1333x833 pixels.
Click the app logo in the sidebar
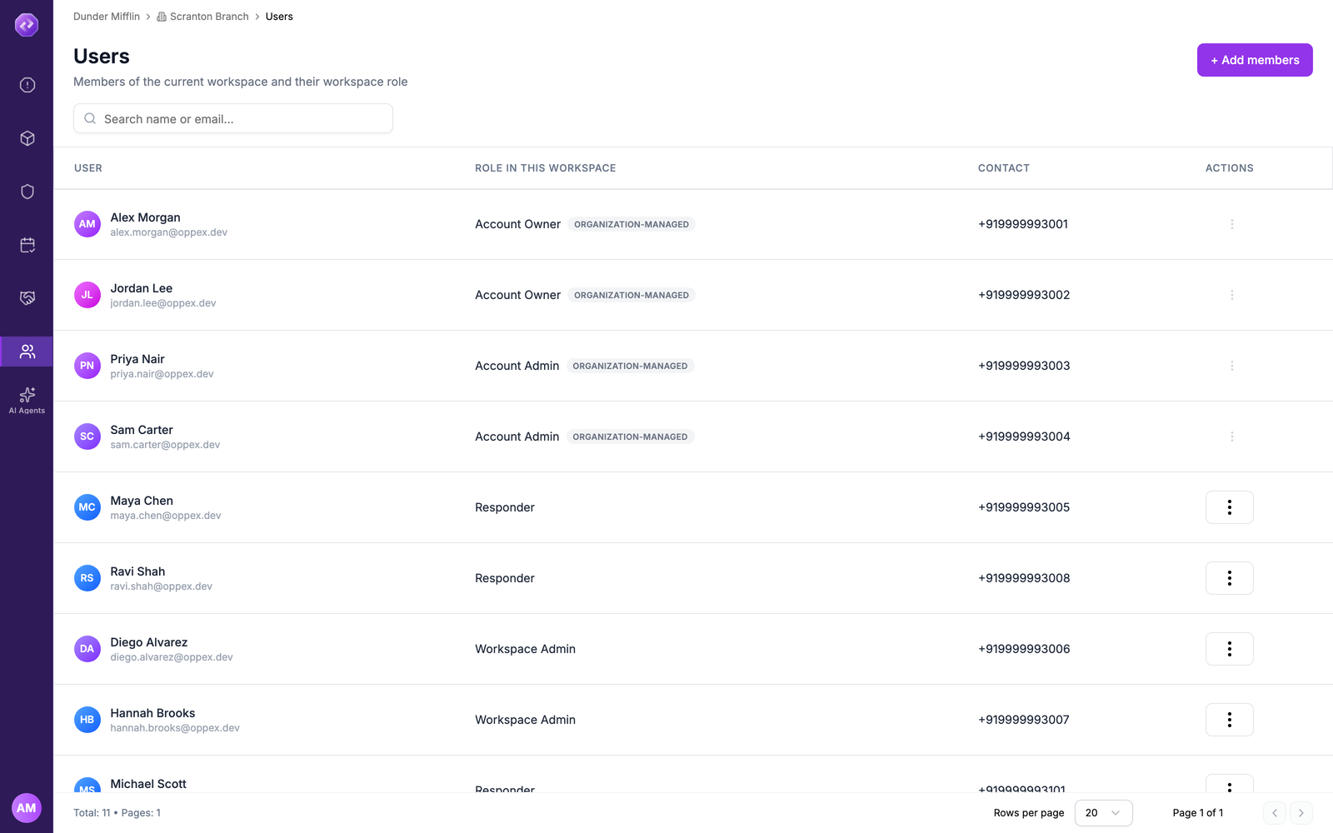point(27,25)
